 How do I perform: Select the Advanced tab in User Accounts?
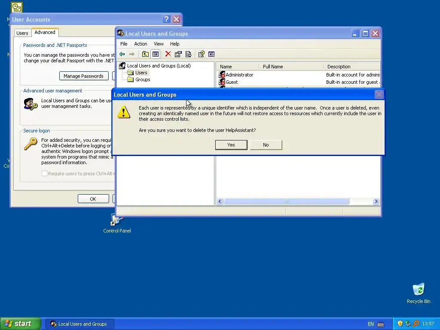[x=45, y=32]
